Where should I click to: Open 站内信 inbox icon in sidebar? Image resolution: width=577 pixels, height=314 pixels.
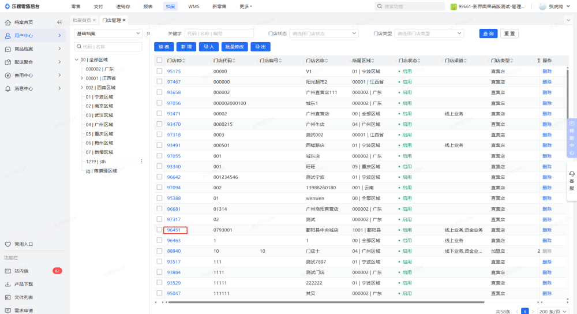click(8, 271)
